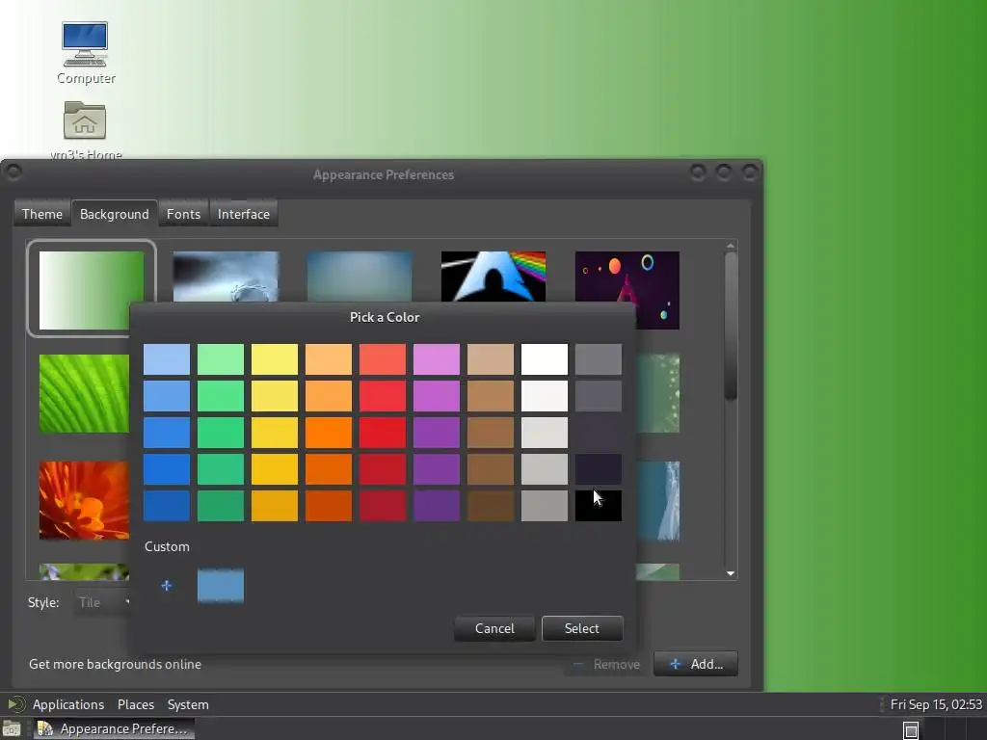Select the dark brown swatch in bottom row
The image size is (987, 740).
[x=491, y=506]
